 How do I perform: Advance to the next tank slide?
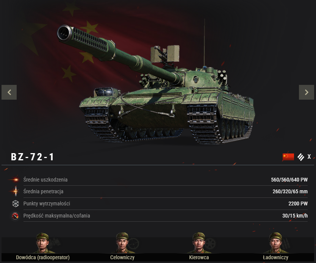click(x=306, y=92)
